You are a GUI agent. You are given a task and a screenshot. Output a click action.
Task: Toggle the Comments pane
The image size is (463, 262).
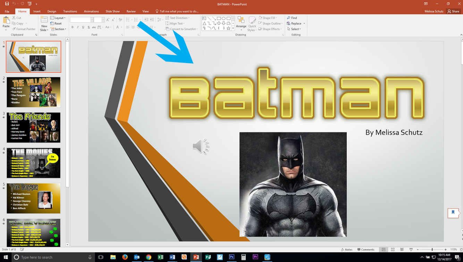point(366,249)
